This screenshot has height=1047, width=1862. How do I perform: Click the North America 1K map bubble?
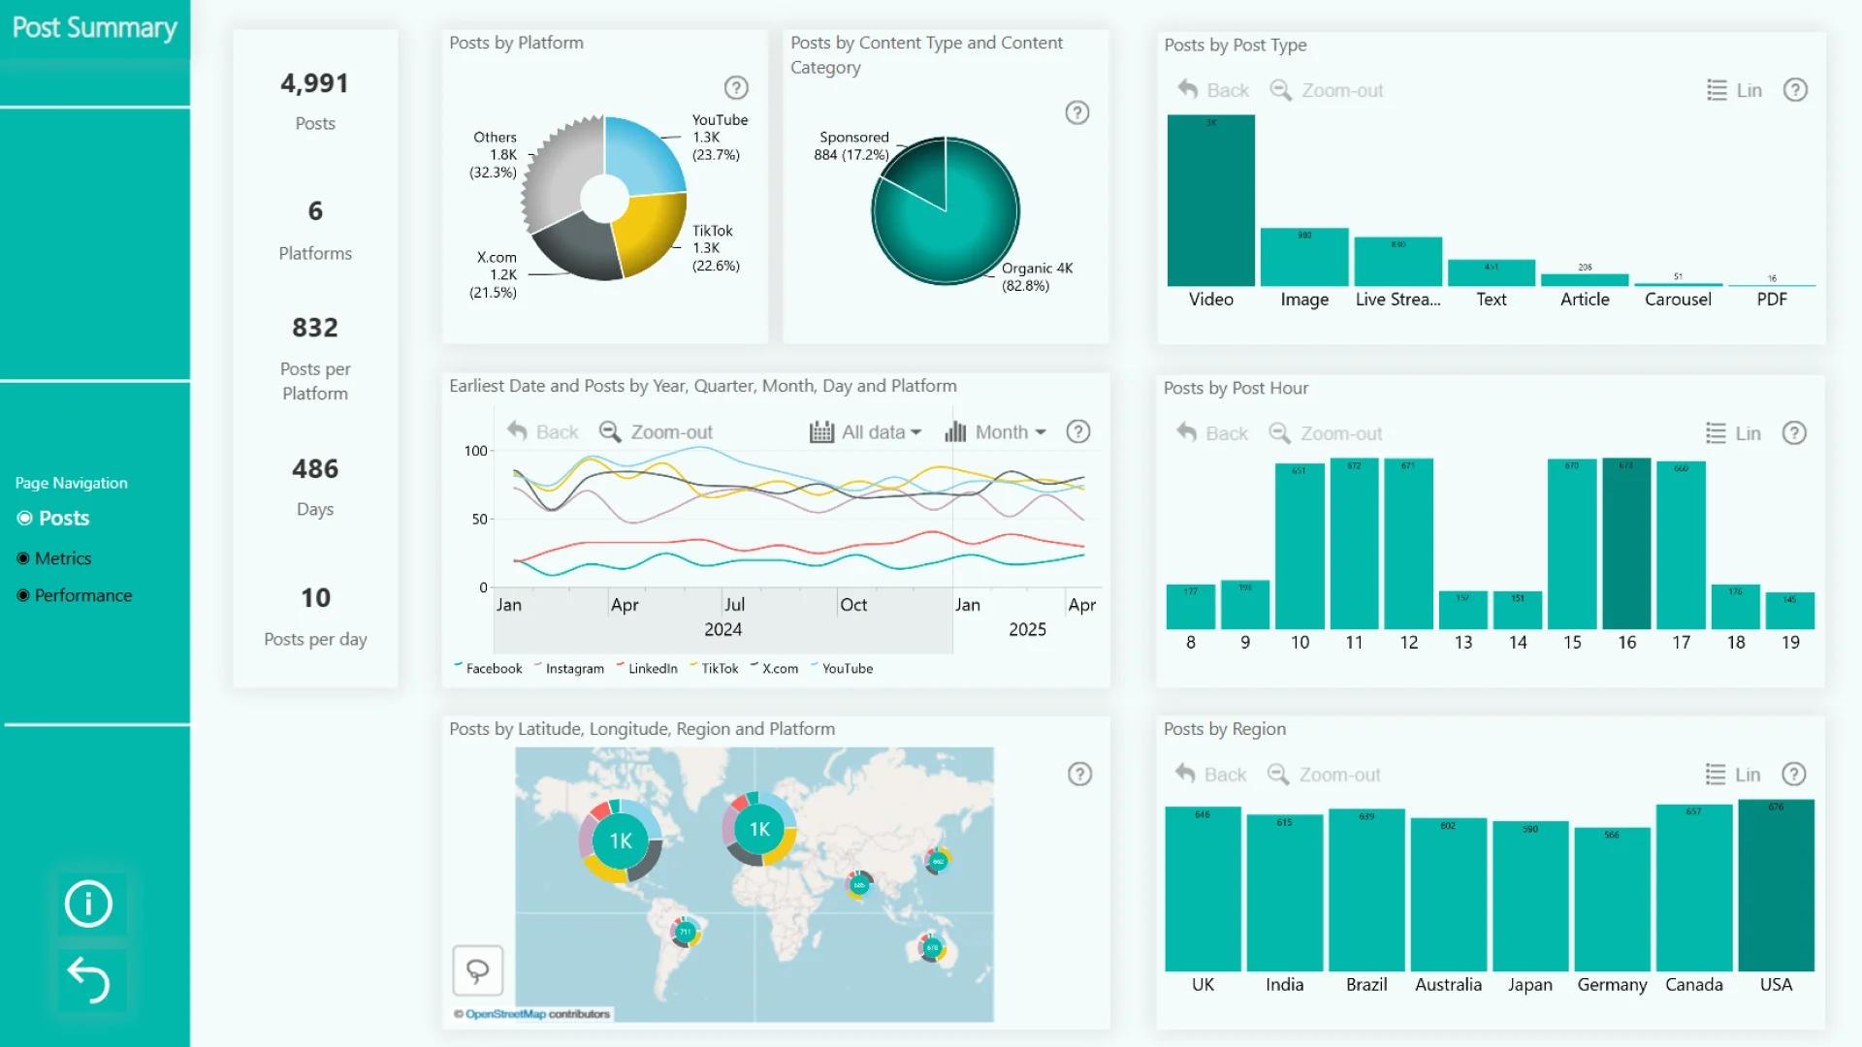coord(621,841)
